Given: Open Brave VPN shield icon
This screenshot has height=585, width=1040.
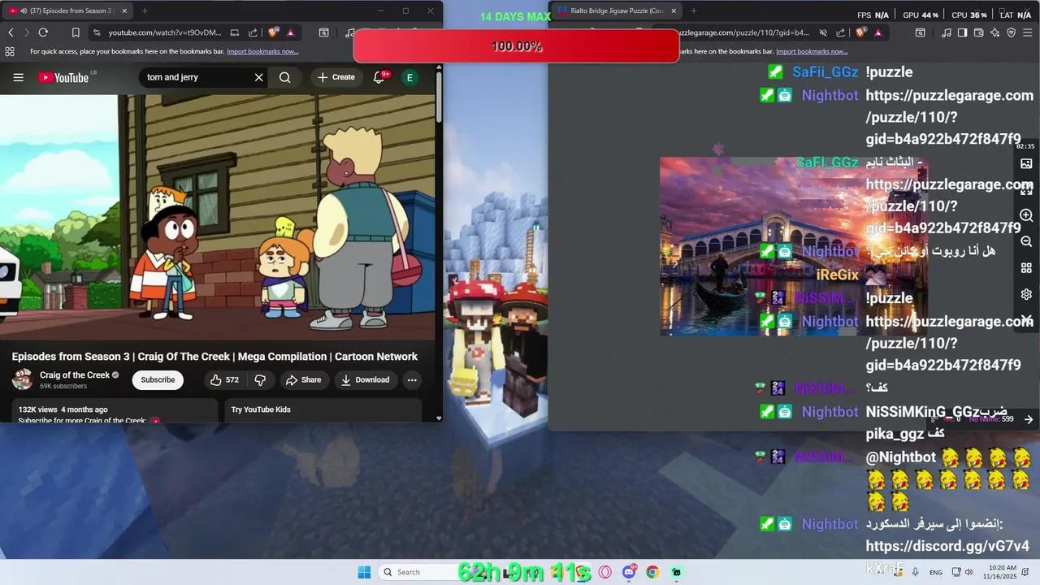Looking at the screenshot, I should pos(1012,32).
